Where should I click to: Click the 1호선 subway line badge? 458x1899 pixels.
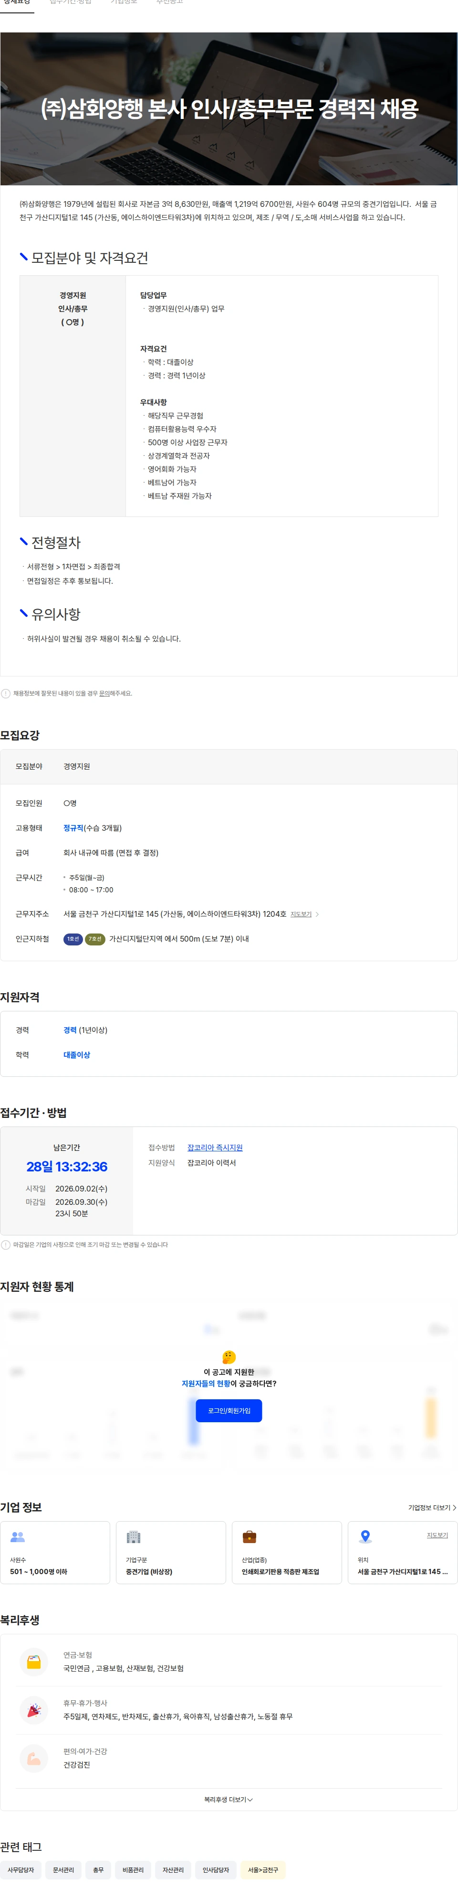(x=73, y=938)
